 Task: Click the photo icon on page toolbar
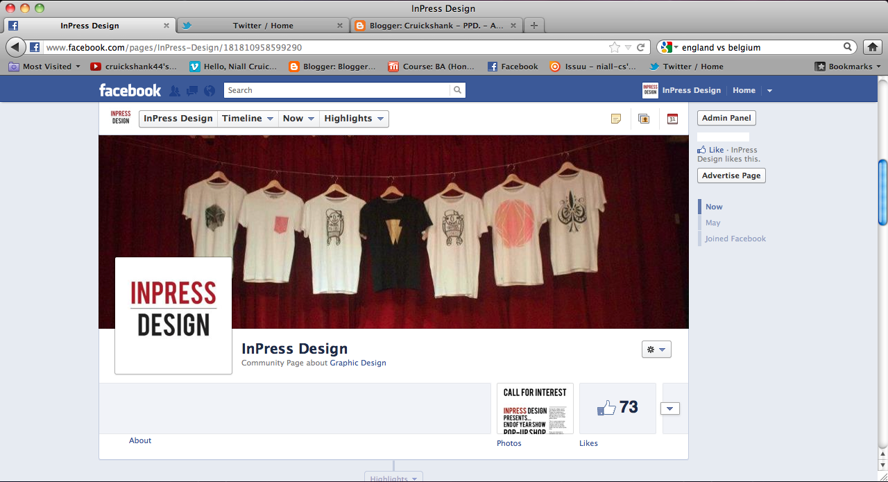(x=644, y=119)
